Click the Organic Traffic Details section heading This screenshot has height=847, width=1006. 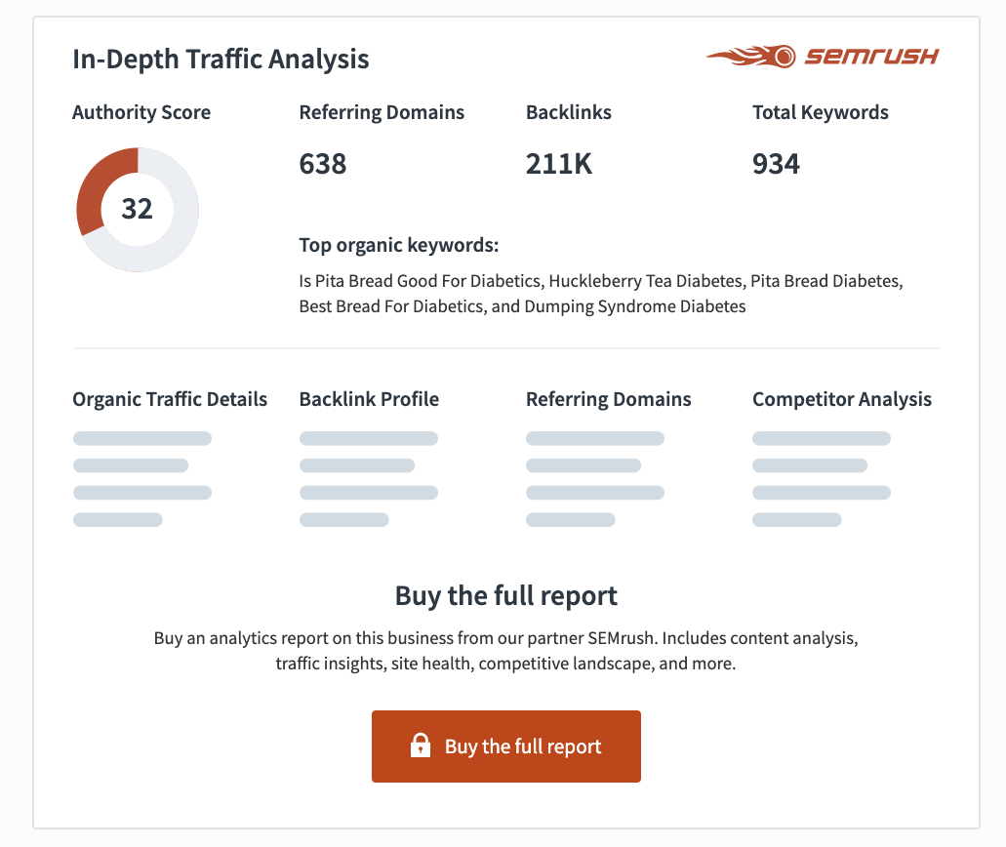[170, 399]
